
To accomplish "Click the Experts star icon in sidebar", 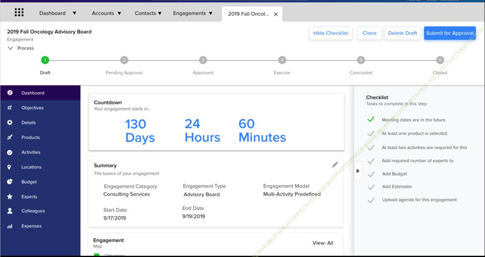I will pyautogui.click(x=10, y=197).
